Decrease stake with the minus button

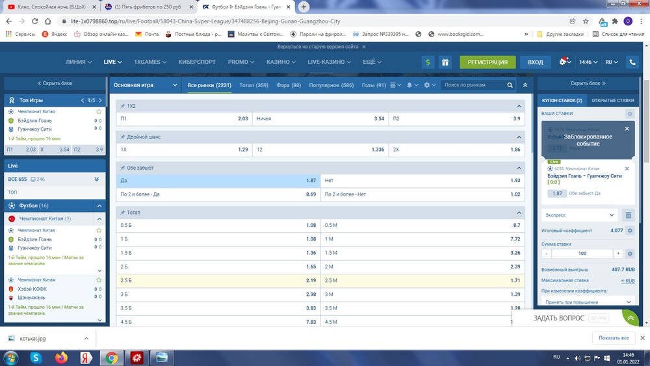pyautogui.click(x=547, y=254)
